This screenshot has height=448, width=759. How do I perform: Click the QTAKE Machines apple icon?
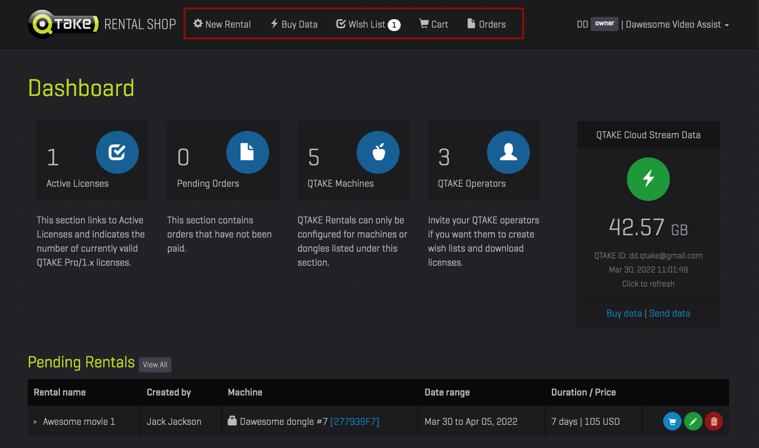tap(378, 152)
